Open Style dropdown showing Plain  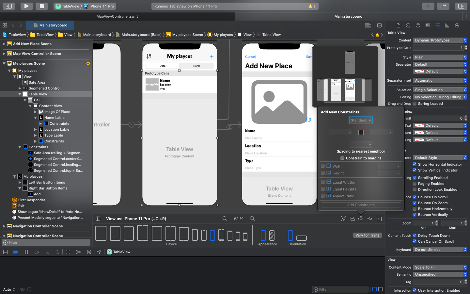click(x=440, y=57)
